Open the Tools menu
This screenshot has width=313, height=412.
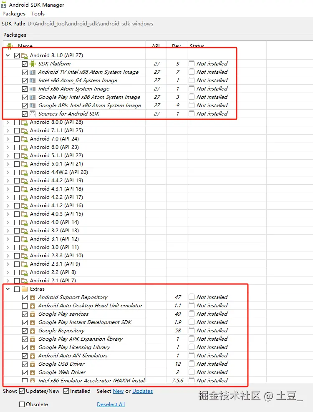pos(38,14)
